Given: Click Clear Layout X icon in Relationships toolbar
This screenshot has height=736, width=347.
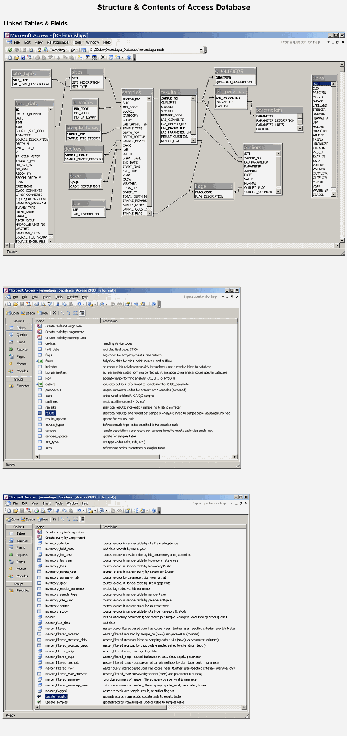Looking at the screenshot, I should click(103, 57).
